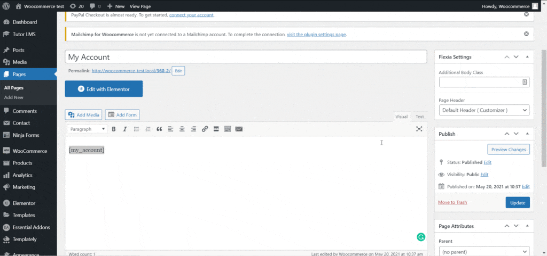The height and width of the screenshot is (256, 547).
Task: Edit the publish Status
Action: pyautogui.click(x=487, y=162)
